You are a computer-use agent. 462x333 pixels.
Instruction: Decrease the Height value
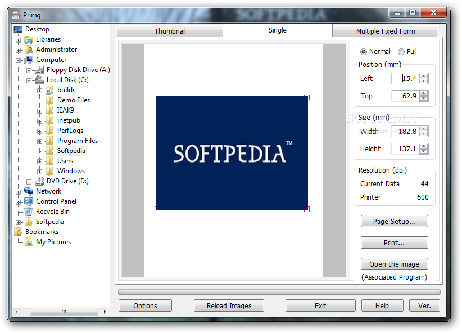pyautogui.click(x=424, y=152)
